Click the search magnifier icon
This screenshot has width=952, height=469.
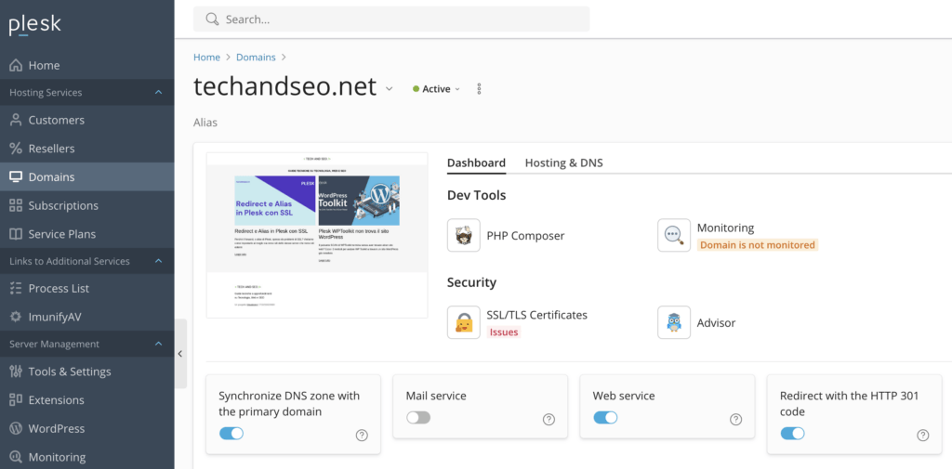coord(212,19)
